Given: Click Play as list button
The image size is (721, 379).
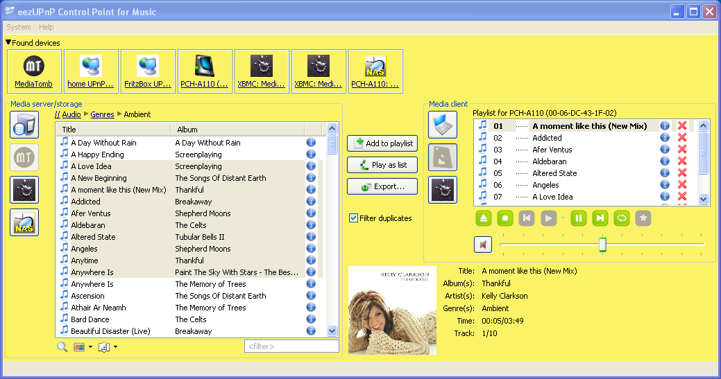Looking at the screenshot, I should click(x=382, y=165).
